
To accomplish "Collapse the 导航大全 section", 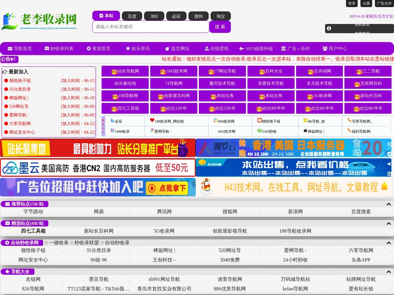I will pos(389,272).
